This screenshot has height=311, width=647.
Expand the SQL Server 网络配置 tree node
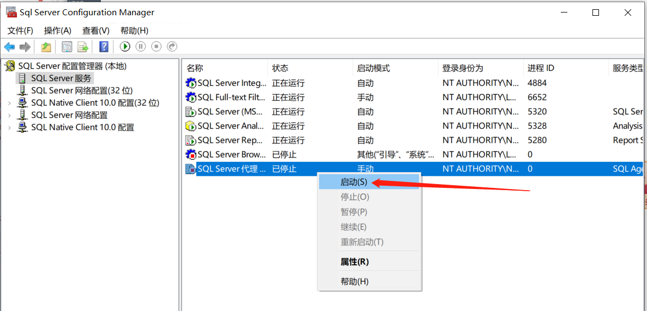coord(9,115)
